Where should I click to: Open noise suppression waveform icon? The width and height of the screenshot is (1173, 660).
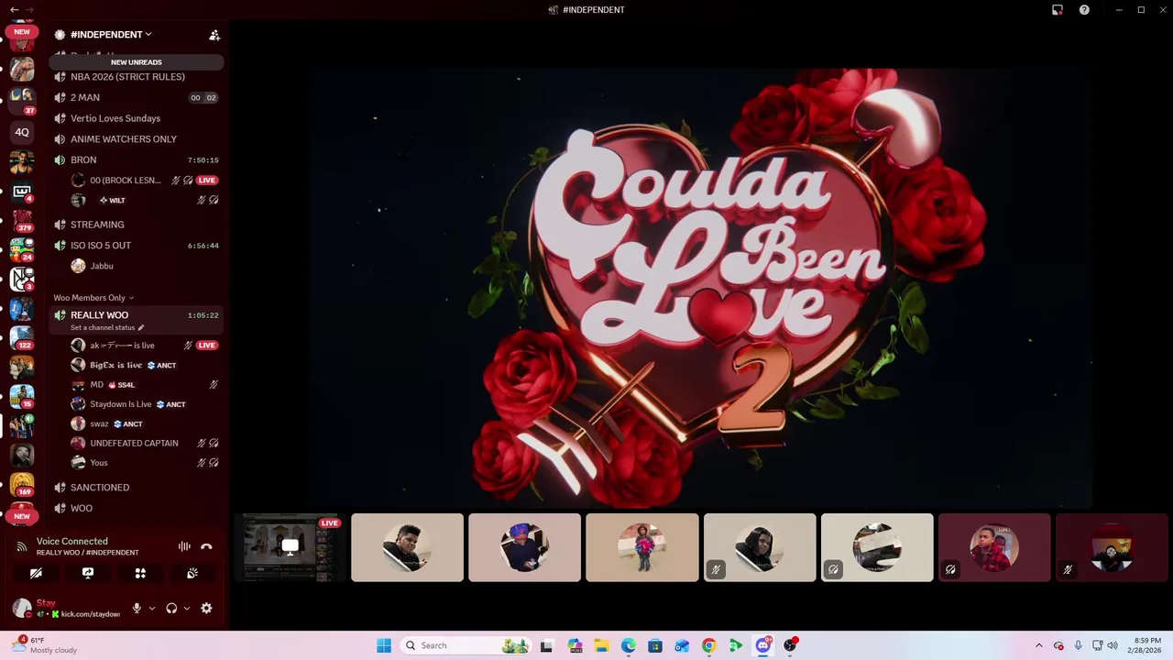pyautogui.click(x=184, y=546)
